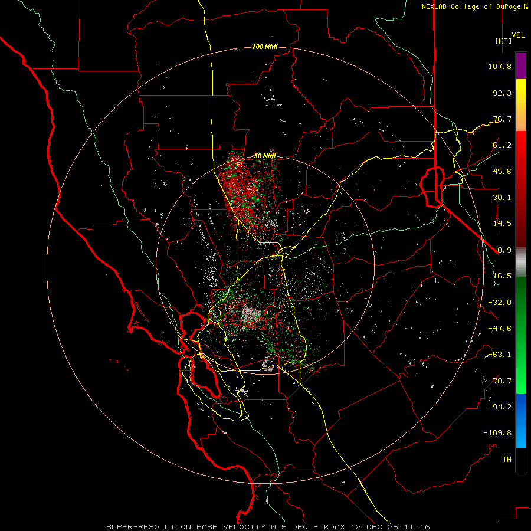Click the -16.5 scale value
Image resolution: width=531 pixels, height=531 pixels.
(x=500, y=276)
